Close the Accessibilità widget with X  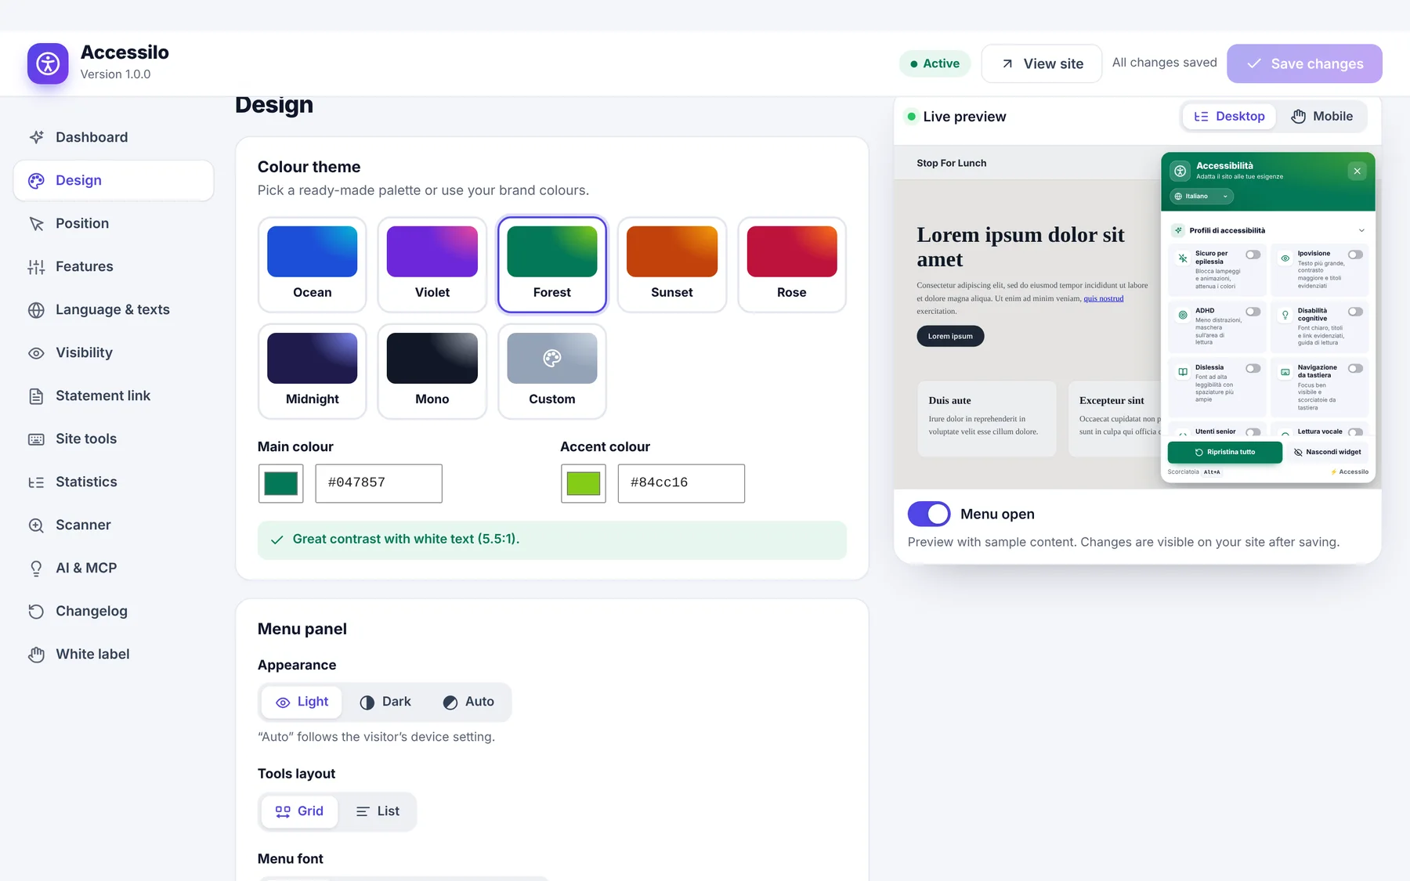point(1358,171)
